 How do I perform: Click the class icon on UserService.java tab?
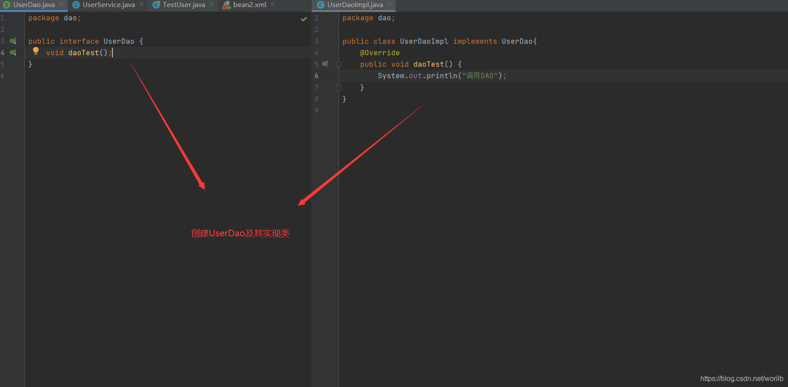coord(76,5)
